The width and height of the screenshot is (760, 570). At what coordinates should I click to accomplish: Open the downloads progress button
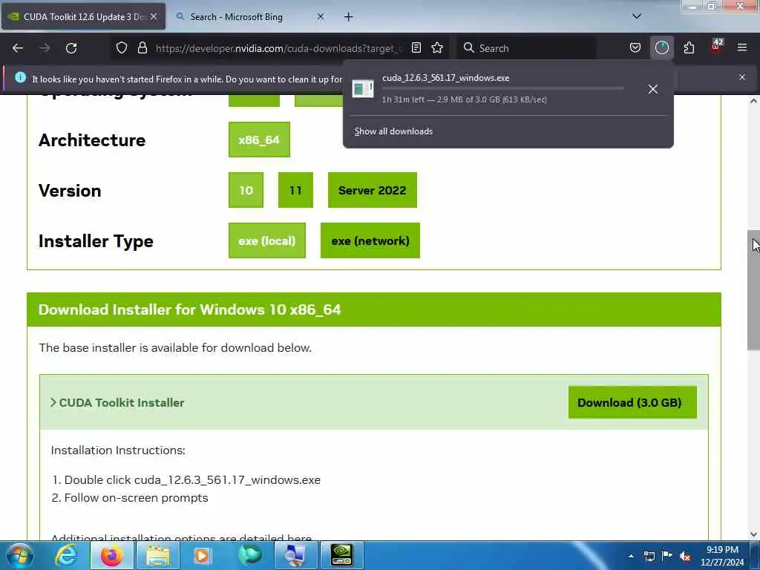661,47
